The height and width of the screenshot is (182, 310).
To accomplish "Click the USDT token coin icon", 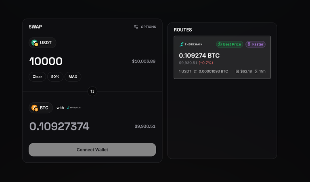I will 35,43.
